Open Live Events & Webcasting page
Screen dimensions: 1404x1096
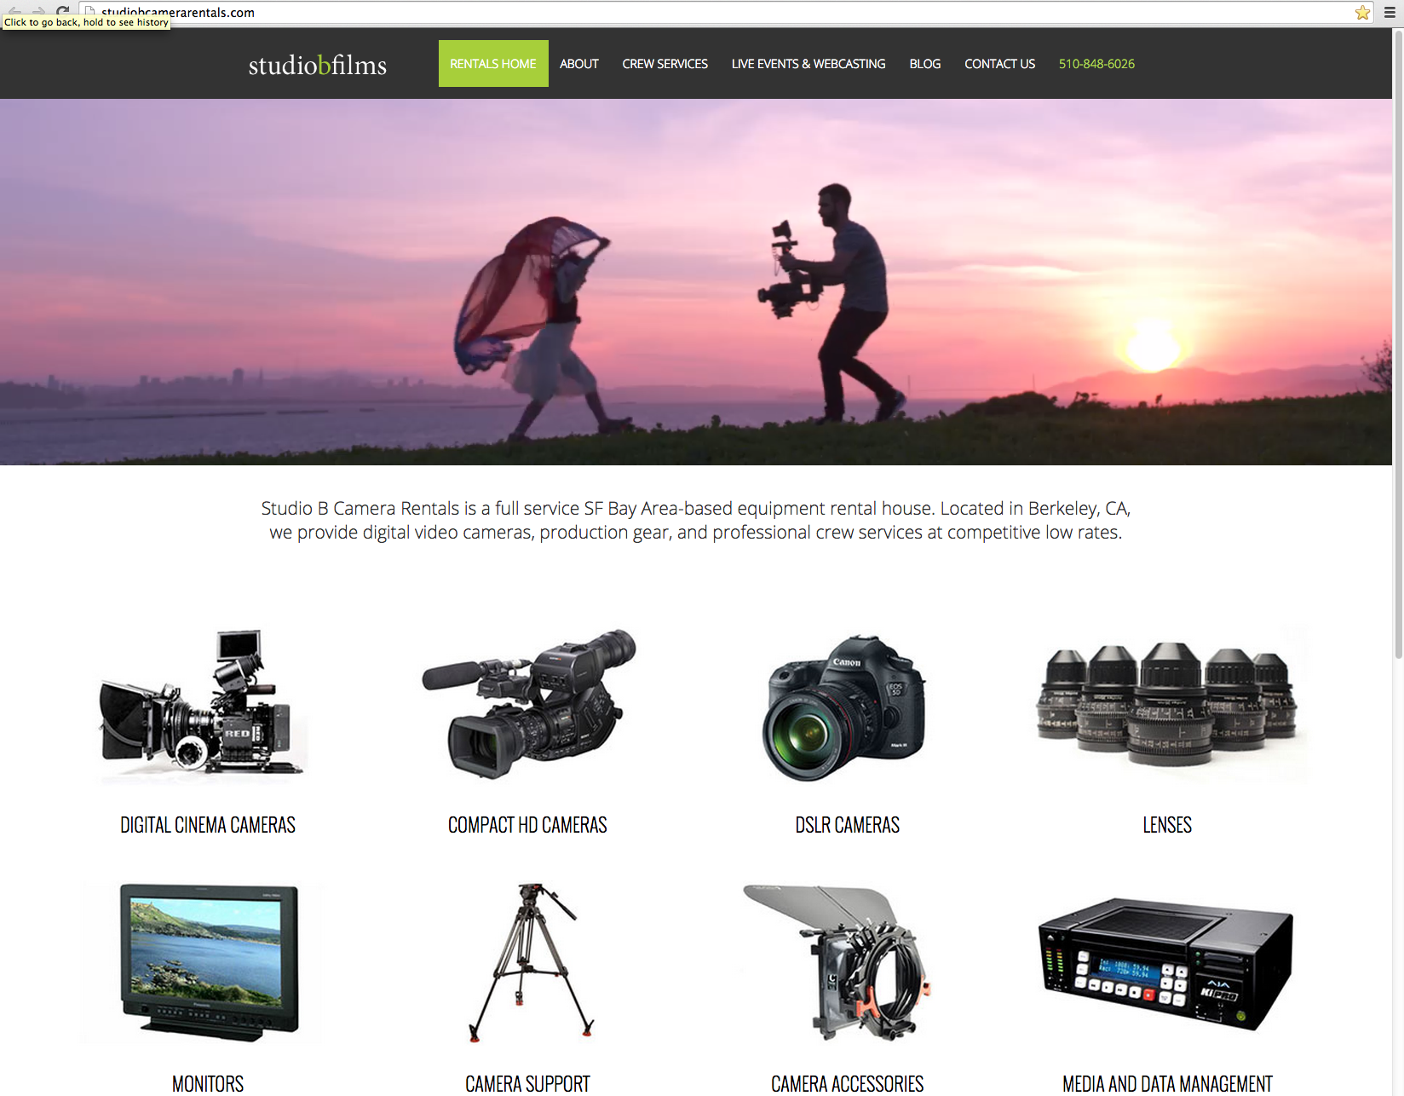tap(808, 64)
